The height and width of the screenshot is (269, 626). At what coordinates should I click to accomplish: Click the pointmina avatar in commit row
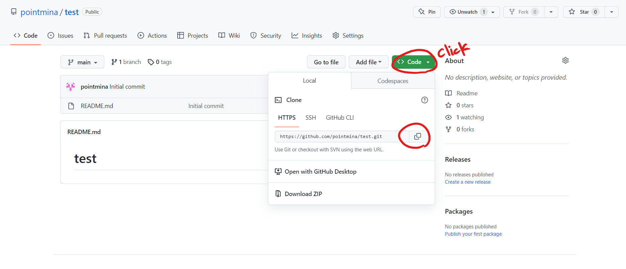71,87
